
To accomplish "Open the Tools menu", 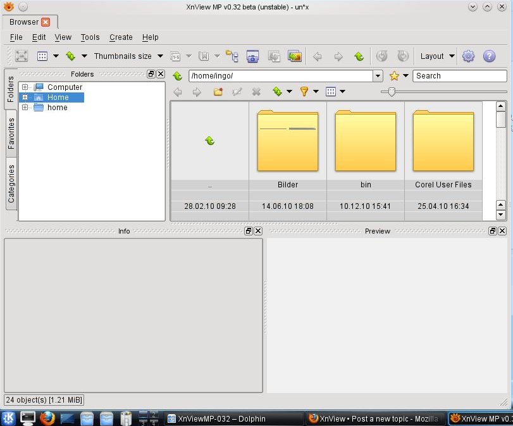I will point(90,37).
